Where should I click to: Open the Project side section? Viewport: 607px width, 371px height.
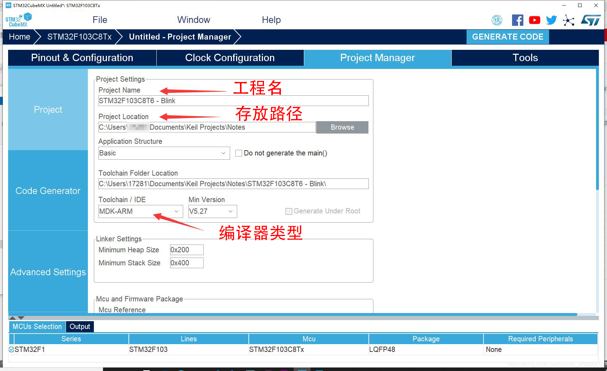pyautogui.click(x=48, y=110)
